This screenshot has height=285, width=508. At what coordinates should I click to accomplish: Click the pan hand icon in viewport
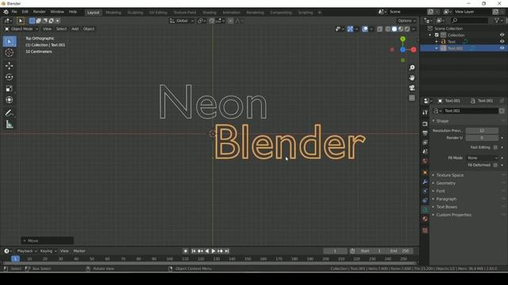pyautogui.click(x=412, y=78)
